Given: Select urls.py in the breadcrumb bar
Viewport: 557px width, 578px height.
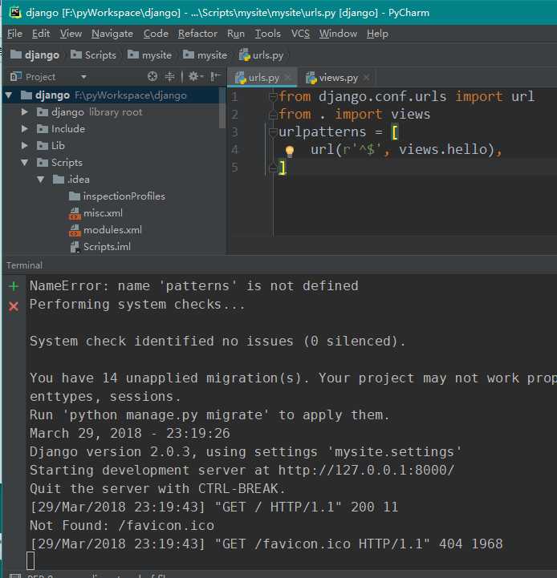Looking at the screenshot, I should click(261, 55).
